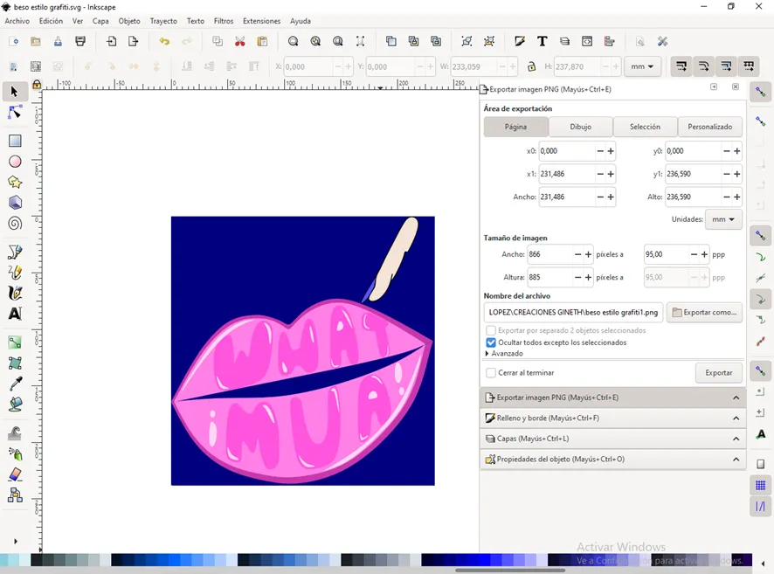
Task: Toggle the grid display snap icon
Action: pos(760,486)
